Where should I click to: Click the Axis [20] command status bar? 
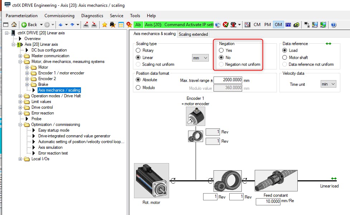tap(178, 25)
